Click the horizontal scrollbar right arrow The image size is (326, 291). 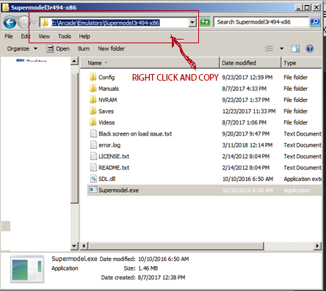(x=317, y=246)
